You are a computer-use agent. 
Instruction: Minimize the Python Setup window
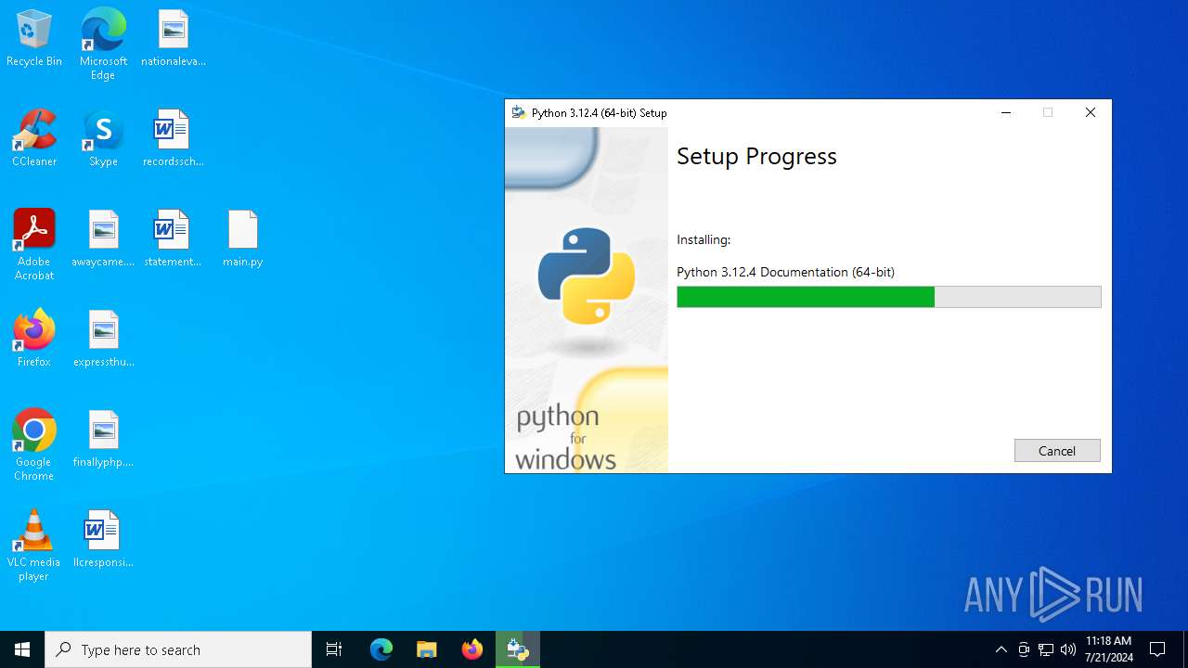click(1005, 112)
